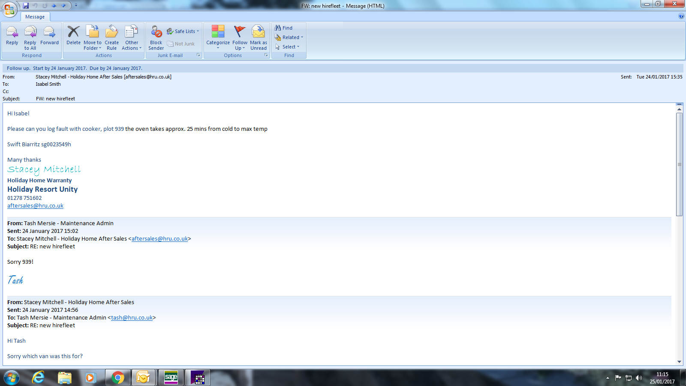The height and width of the screenshot is (386, 686).
Task: Open Sage from the taskbar
Action: (x=171, y=378)
